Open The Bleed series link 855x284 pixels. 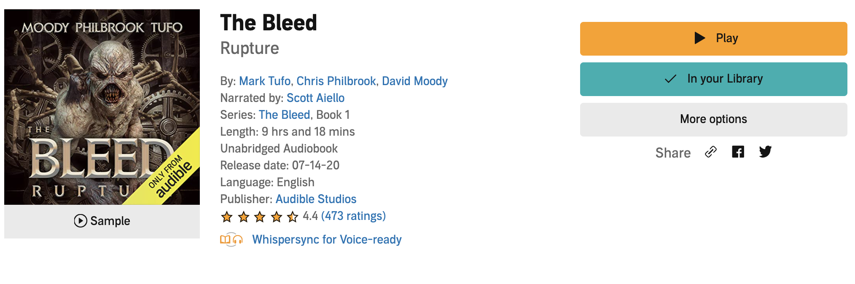click(284, 115)
